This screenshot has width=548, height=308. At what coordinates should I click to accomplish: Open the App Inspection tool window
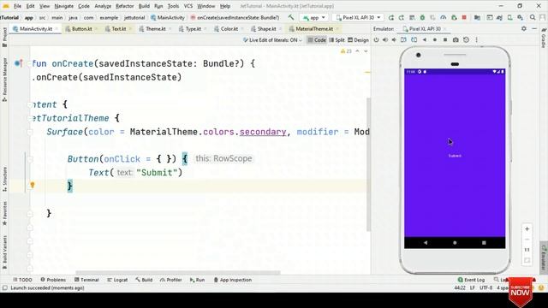[232, 280]
